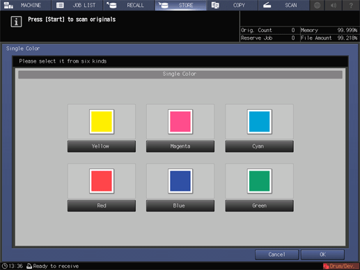Screen dimensions: 360x270
Task: Click the speaker sound icon
Action: (x=334, y=5)
